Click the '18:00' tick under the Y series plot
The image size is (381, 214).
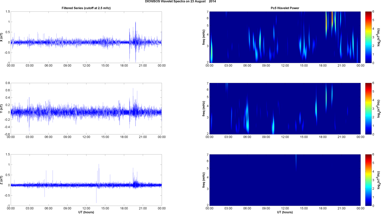[124, 137]
